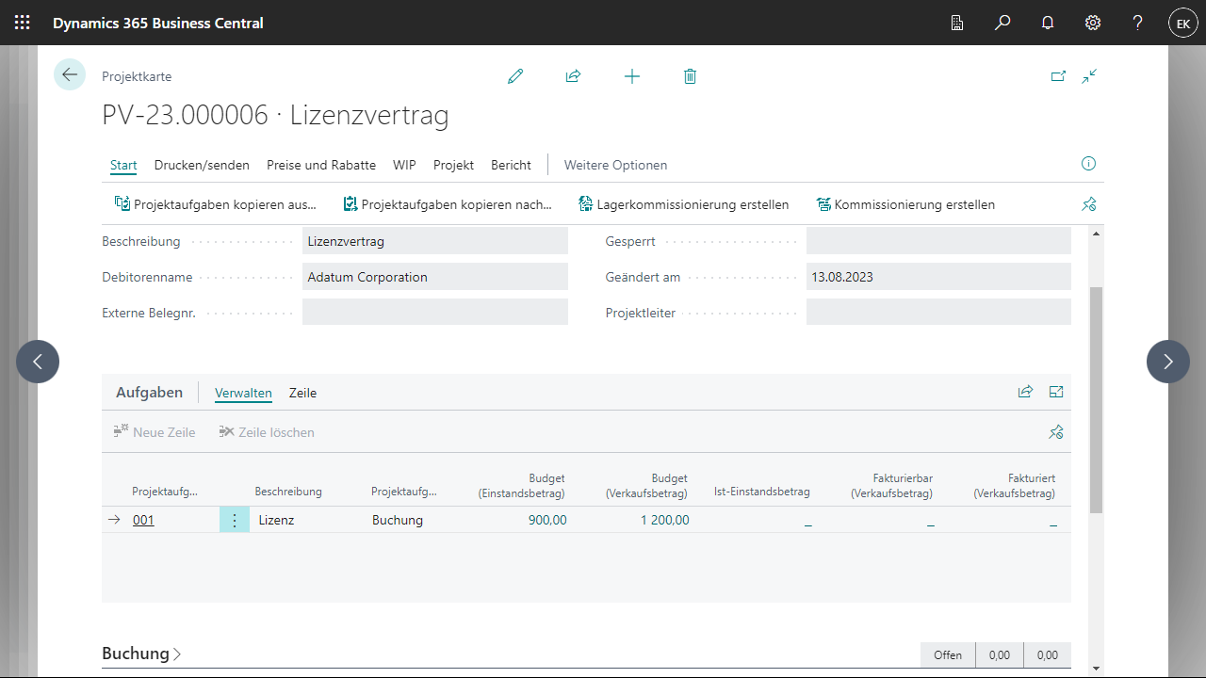1206x678 pixels.
Task: Open row options menu for Lizenz line
Action: pos(235,520)
